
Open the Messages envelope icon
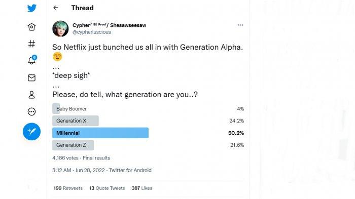point(31,78)
